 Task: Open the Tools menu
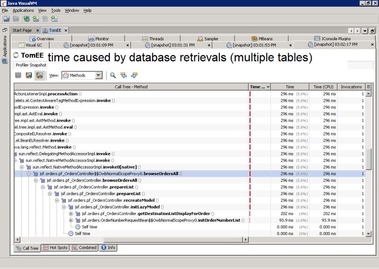click(56, 10)
